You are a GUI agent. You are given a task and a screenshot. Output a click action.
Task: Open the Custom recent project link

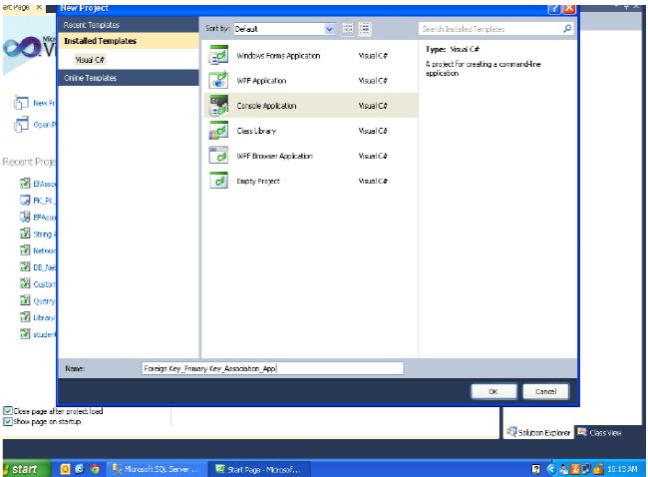(44, 284)
